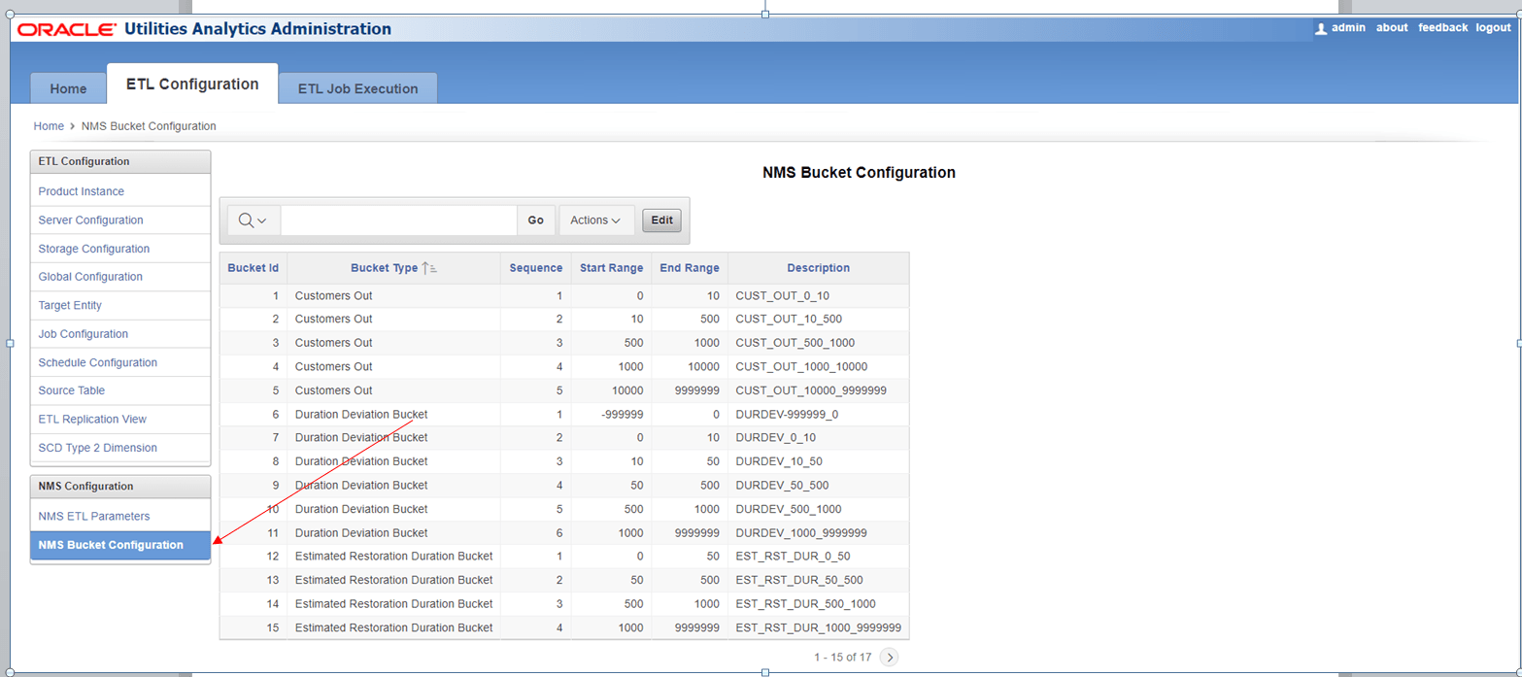Switch to the Home tab
Screen dimensions: 1522x677
(x=68, y=88)
